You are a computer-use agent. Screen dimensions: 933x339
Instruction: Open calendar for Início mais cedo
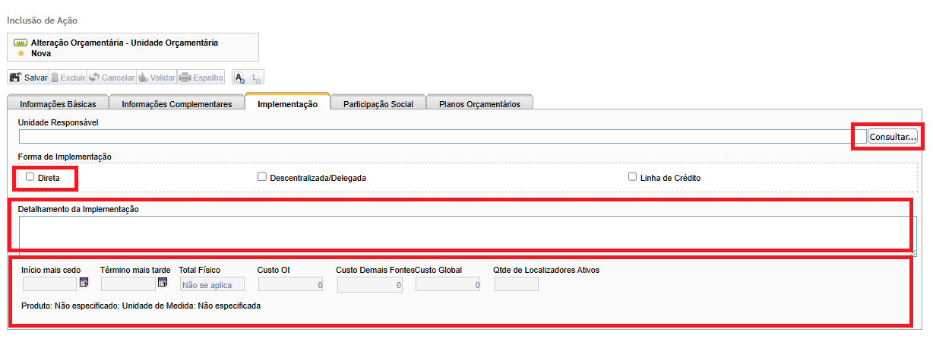[84, 283]
